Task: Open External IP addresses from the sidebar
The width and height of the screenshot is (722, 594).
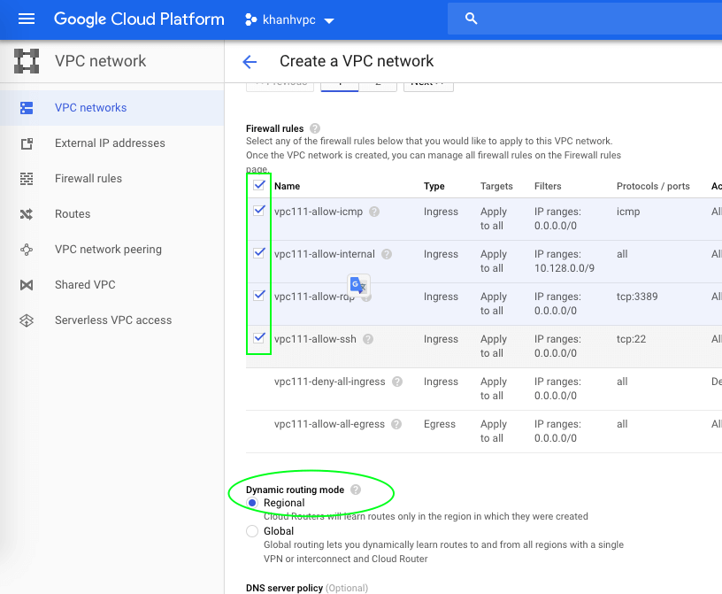Action: pyautogui.click(x=28, y=143)
